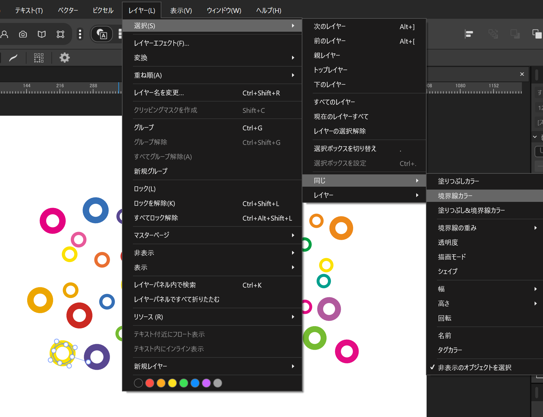Close the panel with the X button
The height and width of the screenshot is (417, 543).
point(522,74)
